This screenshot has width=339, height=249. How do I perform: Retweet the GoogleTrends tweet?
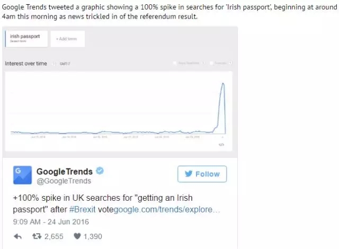click(x=37, y=236)
